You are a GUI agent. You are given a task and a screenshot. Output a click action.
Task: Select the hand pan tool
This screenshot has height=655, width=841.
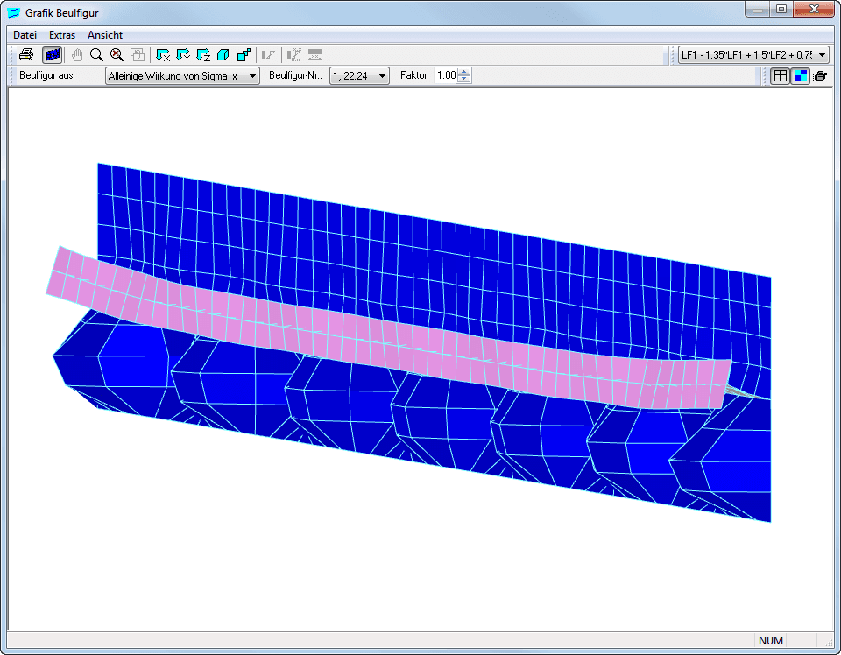(x=77, y=54)
